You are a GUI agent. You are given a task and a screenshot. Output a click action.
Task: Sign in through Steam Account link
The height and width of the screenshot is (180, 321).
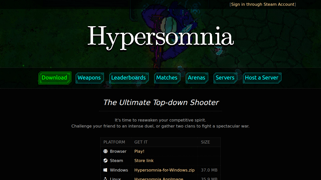(x=263, y=4)
